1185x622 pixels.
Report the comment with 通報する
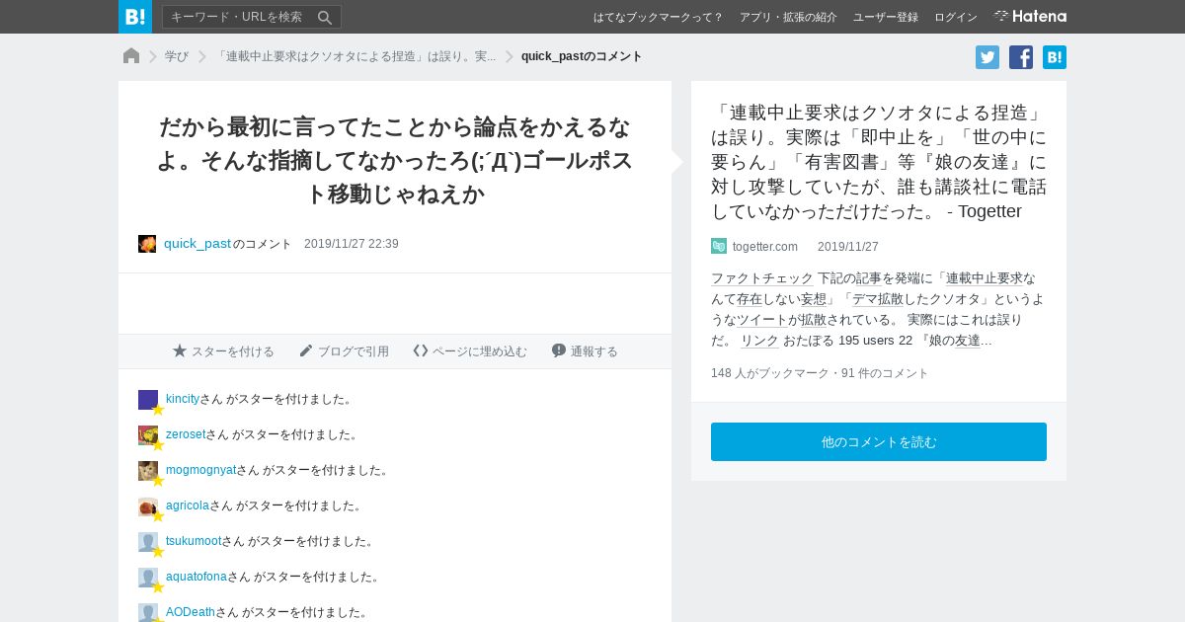click(585, 351)
